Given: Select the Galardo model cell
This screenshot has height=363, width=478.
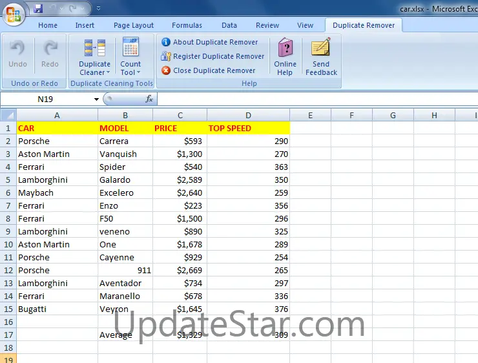Looking at the screenshot, I should pos(125,180).
